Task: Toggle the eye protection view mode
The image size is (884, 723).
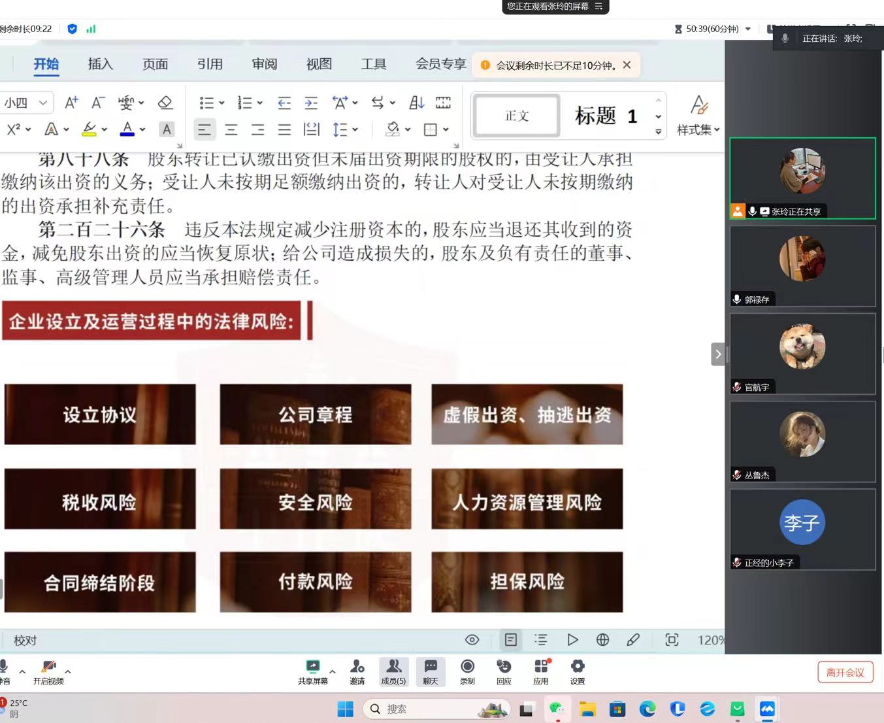Action: point(472,640)
